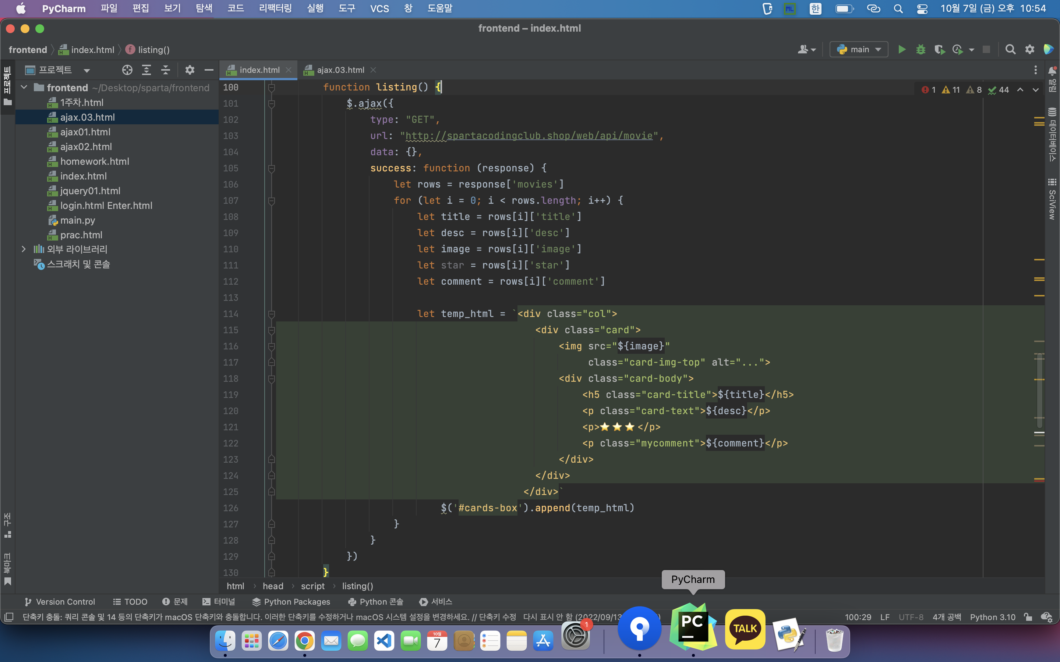Open the VCS menu
The width and height of the screenshot is (1060, 662).
pyautogui.click(x=379, y=8)
